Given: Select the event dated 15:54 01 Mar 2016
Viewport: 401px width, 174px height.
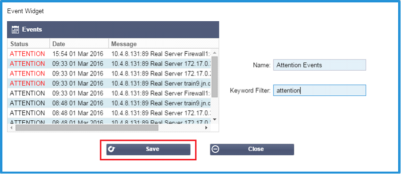Looking at the screenshot, I should [109, 54].
